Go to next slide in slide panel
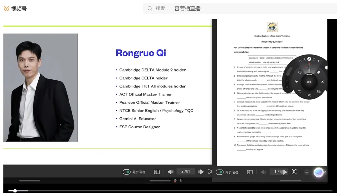This screenshot has height=193, width=337. click(201, 172)
